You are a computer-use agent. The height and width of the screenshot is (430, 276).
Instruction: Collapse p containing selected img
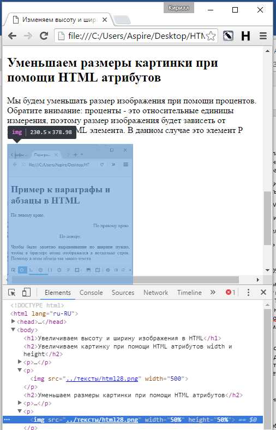tap(20, 411)
